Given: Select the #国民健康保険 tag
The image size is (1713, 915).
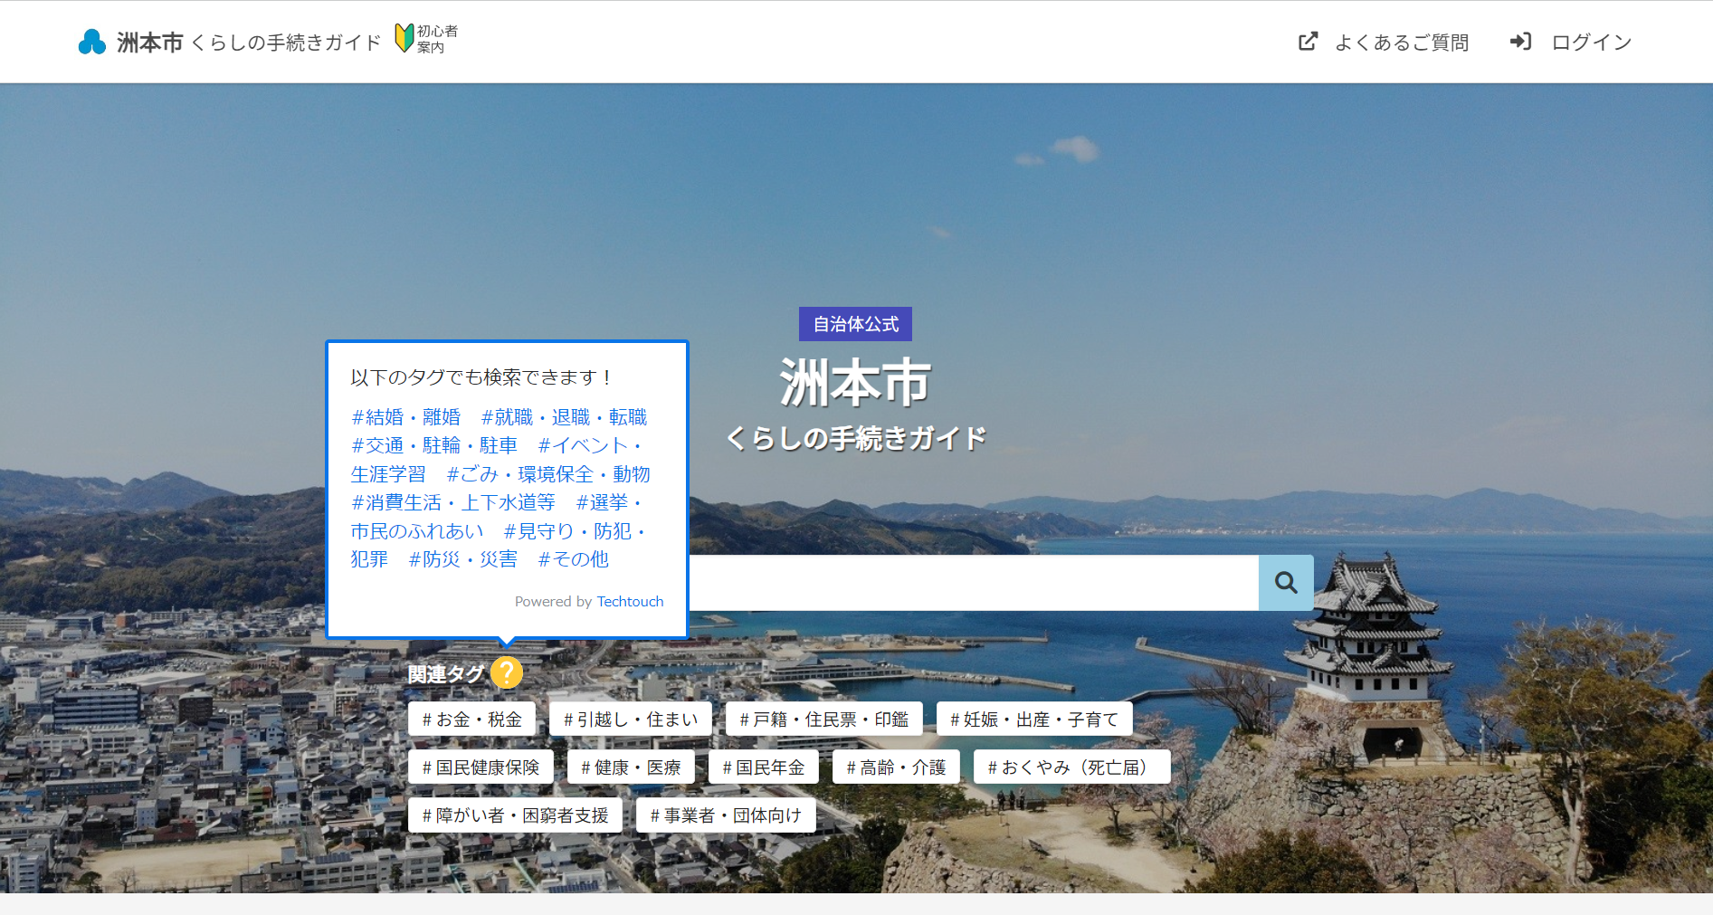Looking at the screenshot, I should tap(484, 767).
